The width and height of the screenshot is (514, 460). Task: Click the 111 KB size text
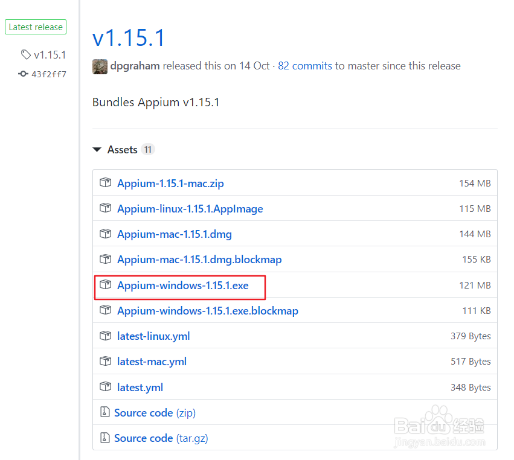477,311
